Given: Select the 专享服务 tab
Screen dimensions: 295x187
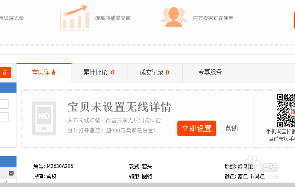Looking at the screenshot, I should tap(210, 73).
